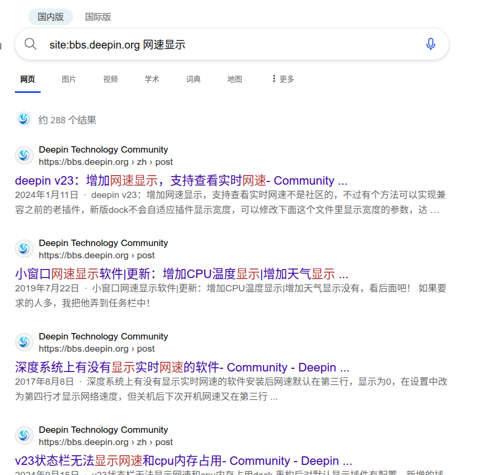This screenshot has width=481, height=475.
Task: Click first result URL bbs.deepin.org › zh › post
Action: coord(106,162)
